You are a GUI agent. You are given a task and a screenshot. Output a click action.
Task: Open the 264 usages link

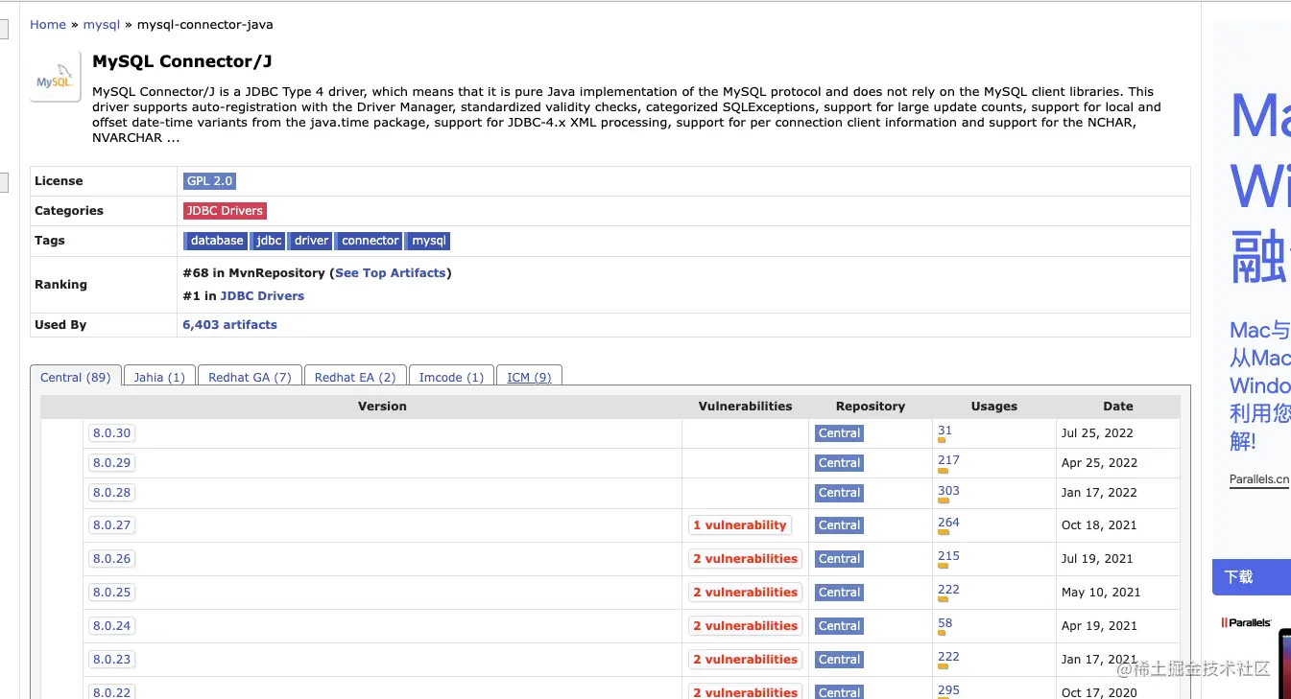(x=948, y=523)
